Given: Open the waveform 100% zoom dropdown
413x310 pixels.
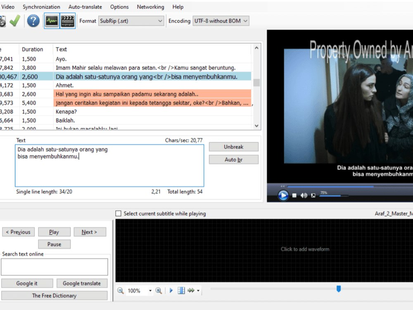Looking at the screenshot, I should (150, 291).
